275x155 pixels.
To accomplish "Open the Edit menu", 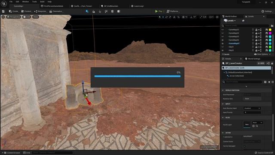I will (x=17, y=2).
